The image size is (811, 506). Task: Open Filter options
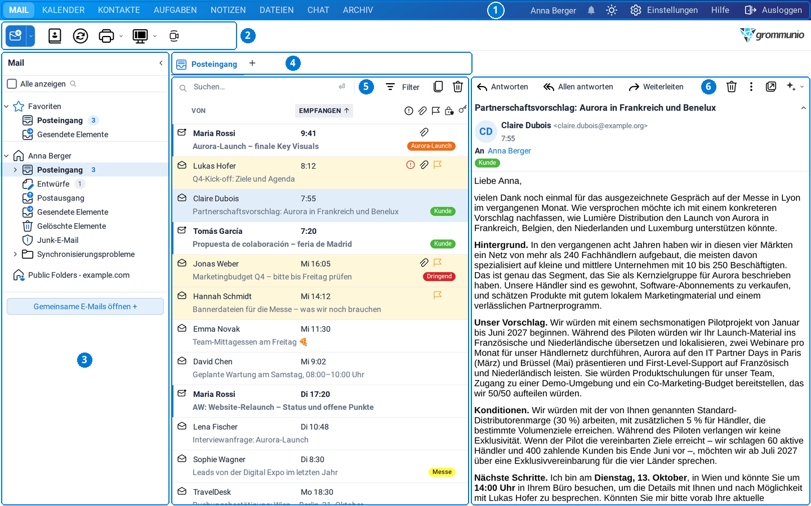pyautogui.click(x=403, y=87)
